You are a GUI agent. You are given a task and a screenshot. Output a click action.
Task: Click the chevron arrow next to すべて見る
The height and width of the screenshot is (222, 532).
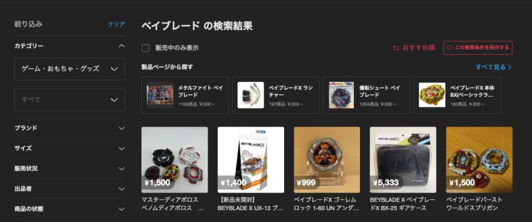[510, 67]
